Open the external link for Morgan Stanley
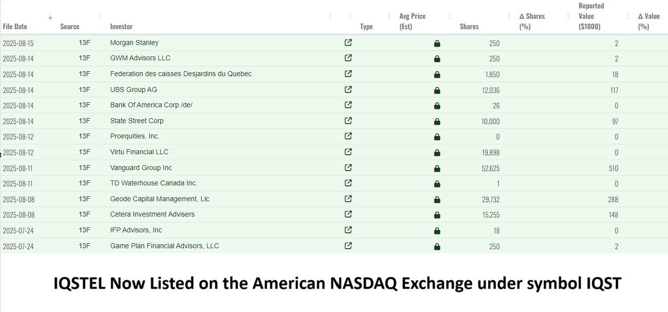The width and height of the screenshot is (668, 312). tap(348, 43)
